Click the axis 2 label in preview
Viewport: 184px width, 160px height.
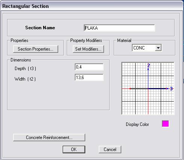[149, 65]
